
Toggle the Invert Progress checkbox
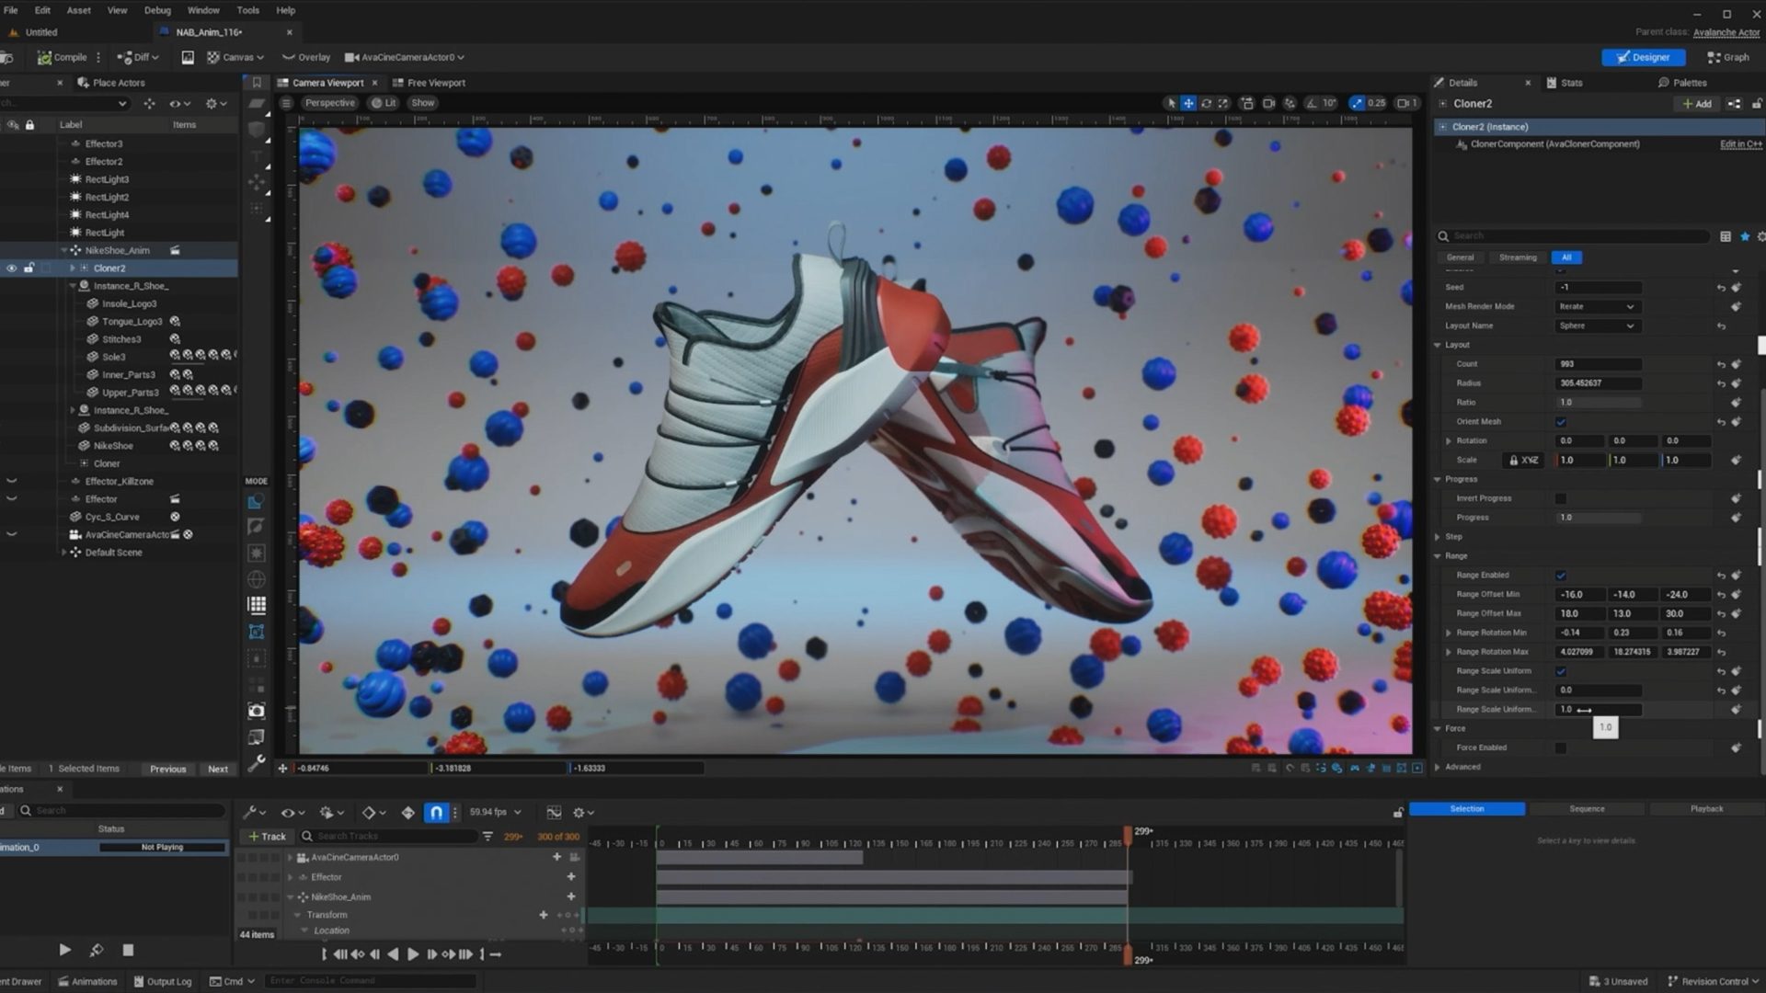tap(1561, 498)
